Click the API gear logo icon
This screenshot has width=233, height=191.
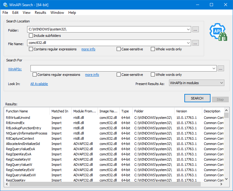pos(218,32)
